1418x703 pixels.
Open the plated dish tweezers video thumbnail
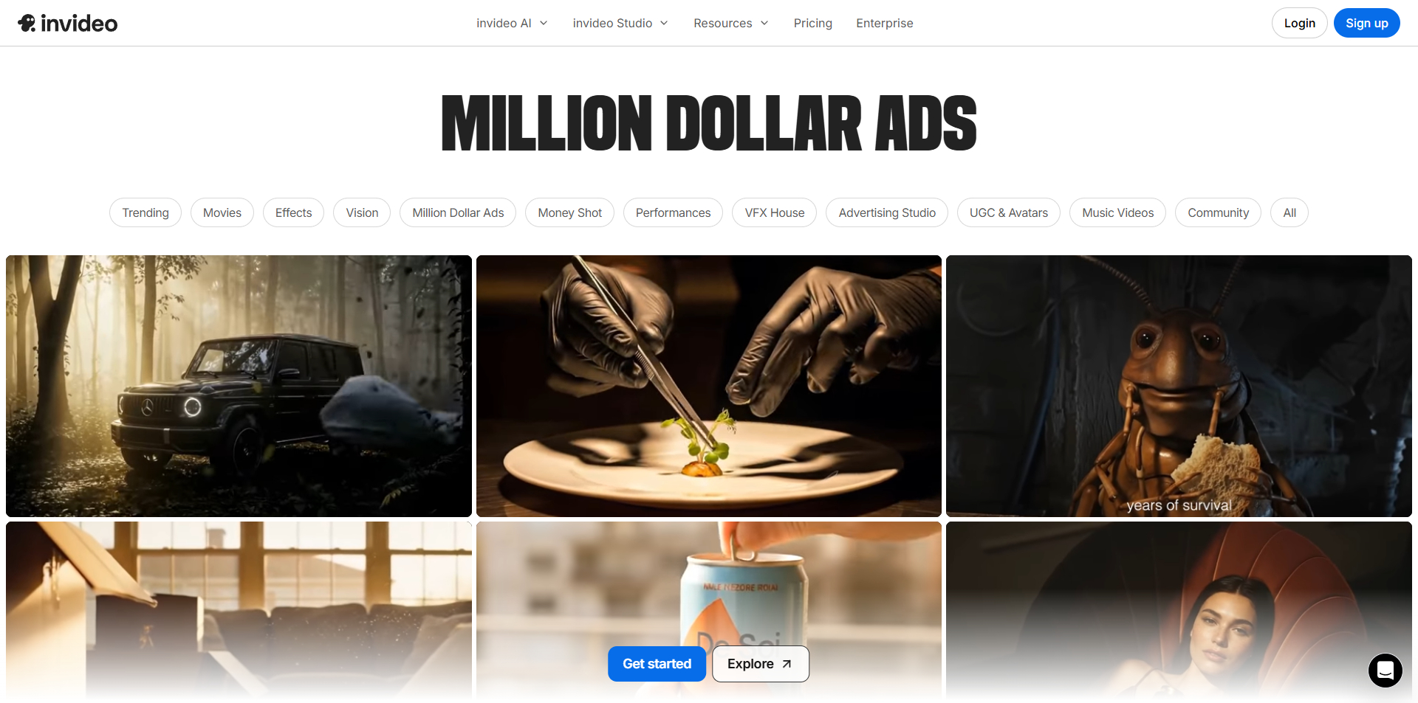point(709,386)
